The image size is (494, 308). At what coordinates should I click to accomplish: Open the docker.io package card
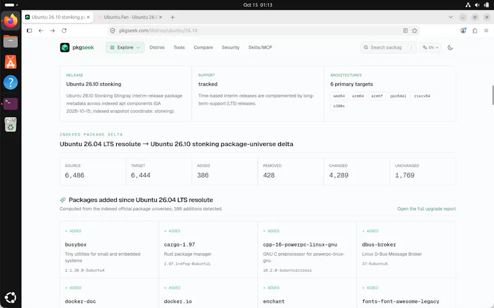point(208,293)
